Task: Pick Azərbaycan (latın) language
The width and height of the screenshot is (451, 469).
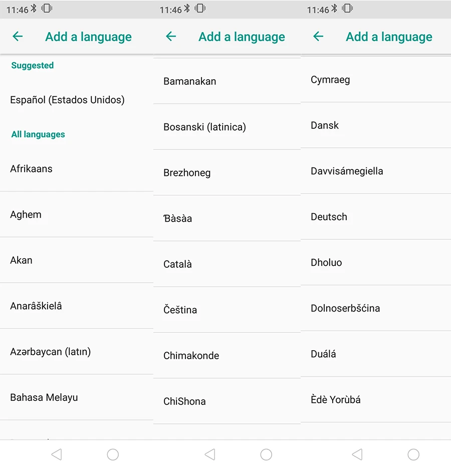Action: coord(77,352)
